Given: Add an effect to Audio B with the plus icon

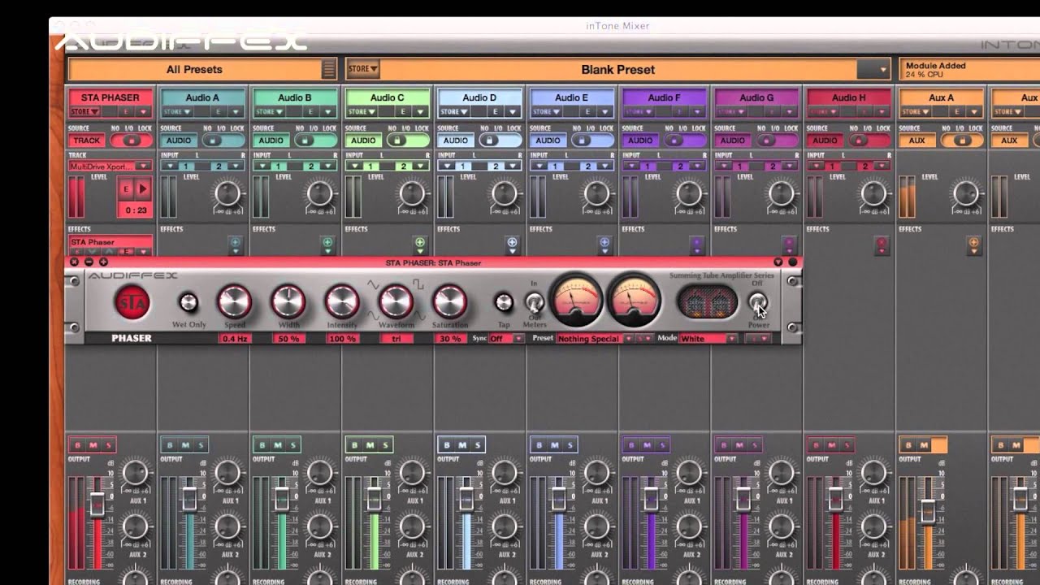Looking at the screenshot, I should click(x=327, y=242).
